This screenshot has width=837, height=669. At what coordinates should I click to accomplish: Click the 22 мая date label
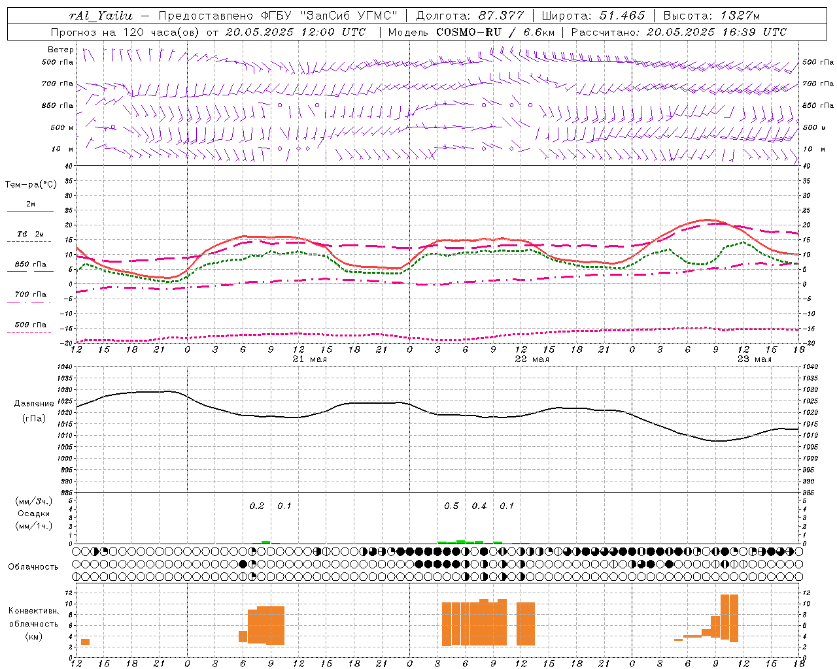[x=532, y=359]
